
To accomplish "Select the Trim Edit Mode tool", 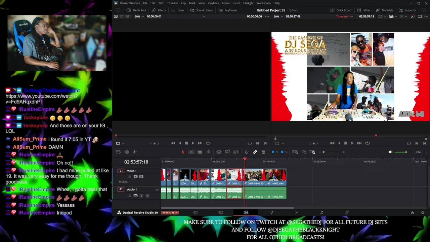I will pos(191,152).
